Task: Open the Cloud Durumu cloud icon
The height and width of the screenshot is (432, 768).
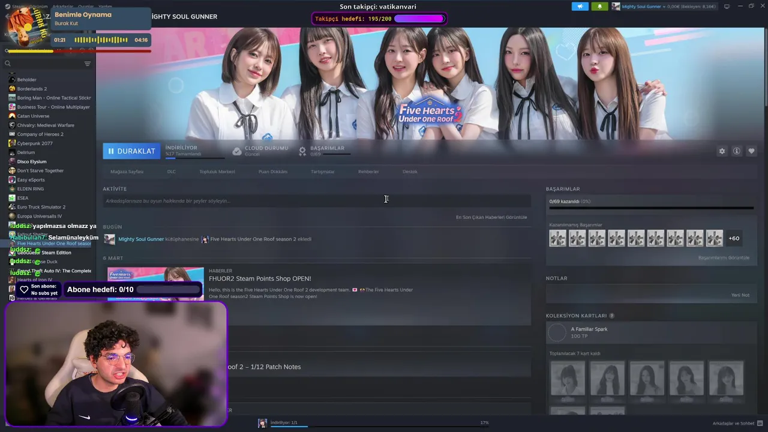Action: [x=237, y=151]
